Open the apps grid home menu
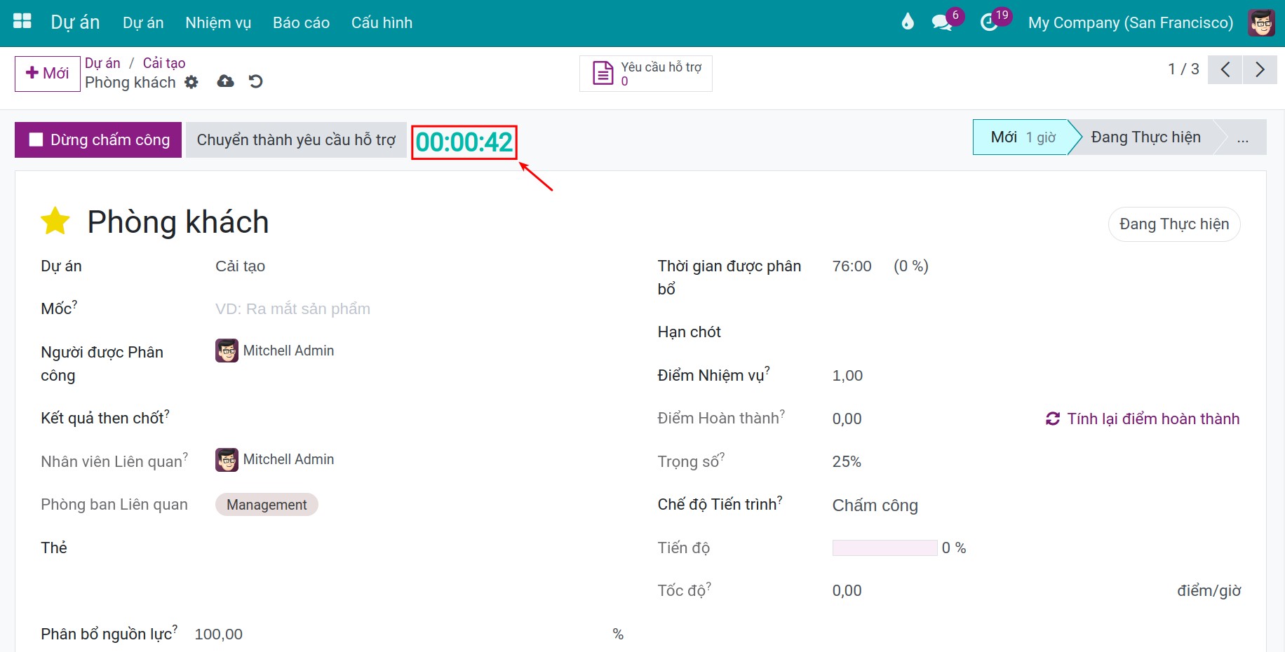1285x652 pixels. (x=22, y=22)
